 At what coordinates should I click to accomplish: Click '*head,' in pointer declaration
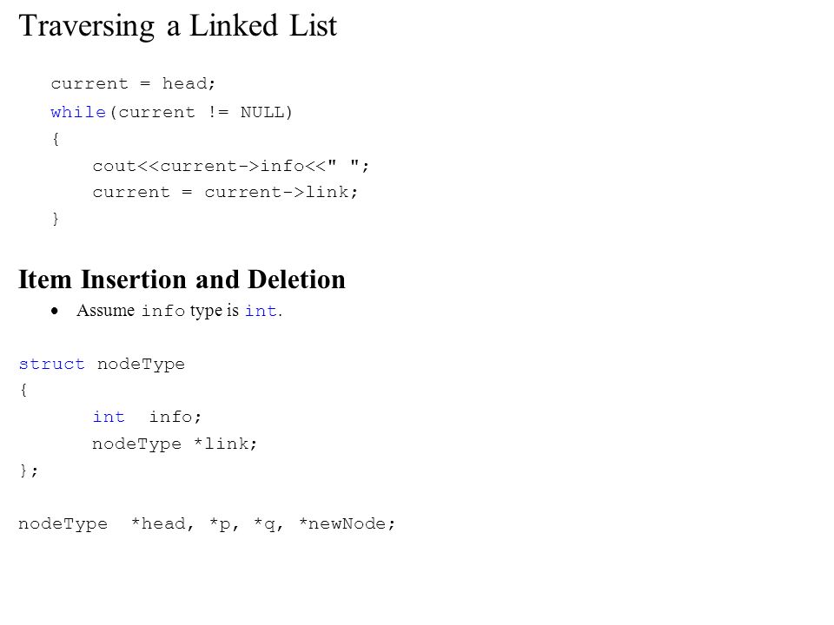(162, 524)
